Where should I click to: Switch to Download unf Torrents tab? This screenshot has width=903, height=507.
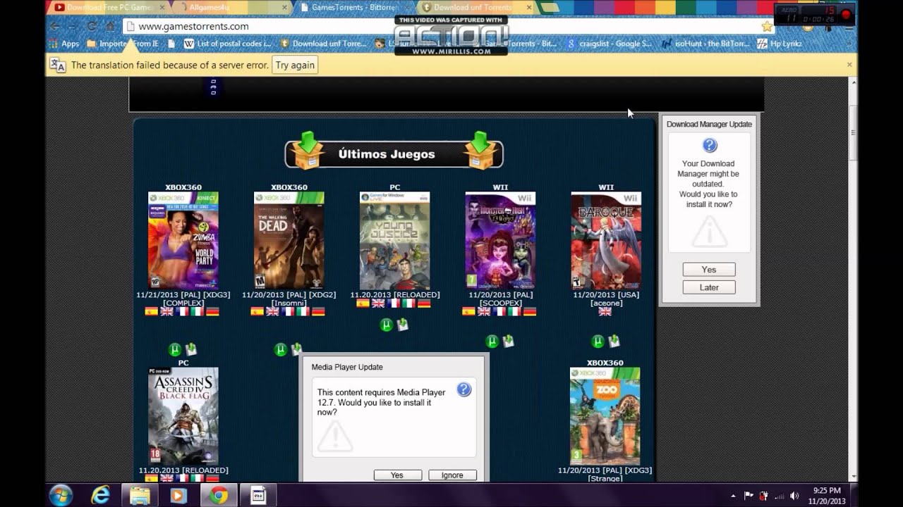click(473, 7)
